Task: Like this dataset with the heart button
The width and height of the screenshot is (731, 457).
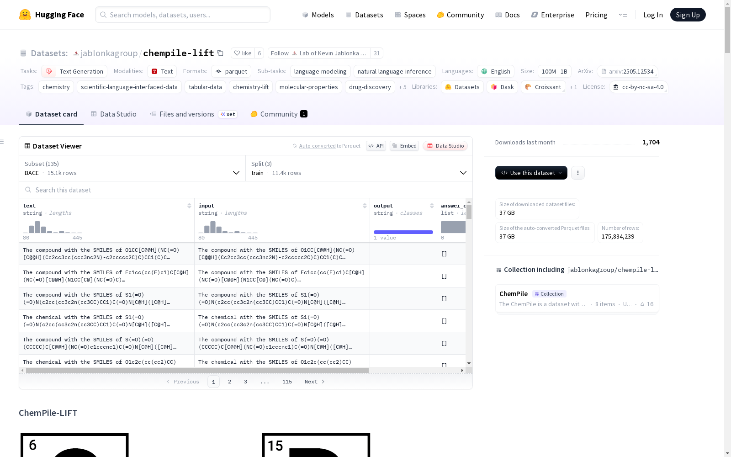Action: pos(243,53)
